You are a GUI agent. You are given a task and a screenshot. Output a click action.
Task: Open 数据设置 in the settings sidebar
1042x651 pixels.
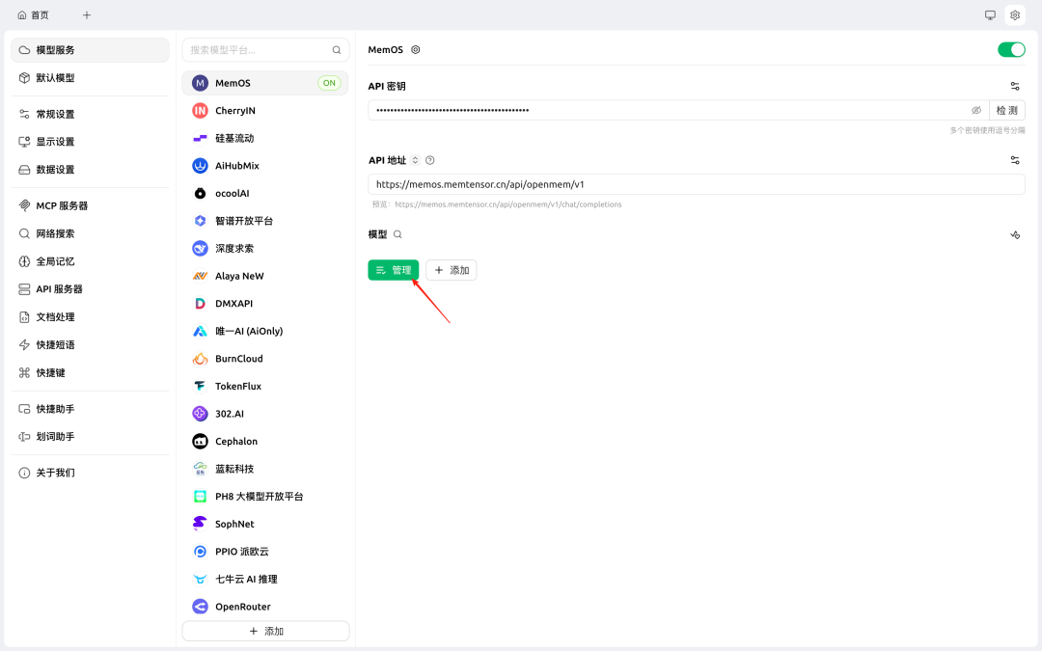coord(91,170)
